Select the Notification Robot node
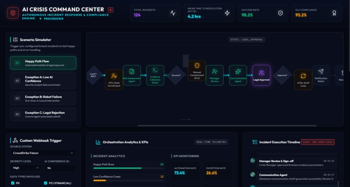The image size is (350, 187). 321,75
